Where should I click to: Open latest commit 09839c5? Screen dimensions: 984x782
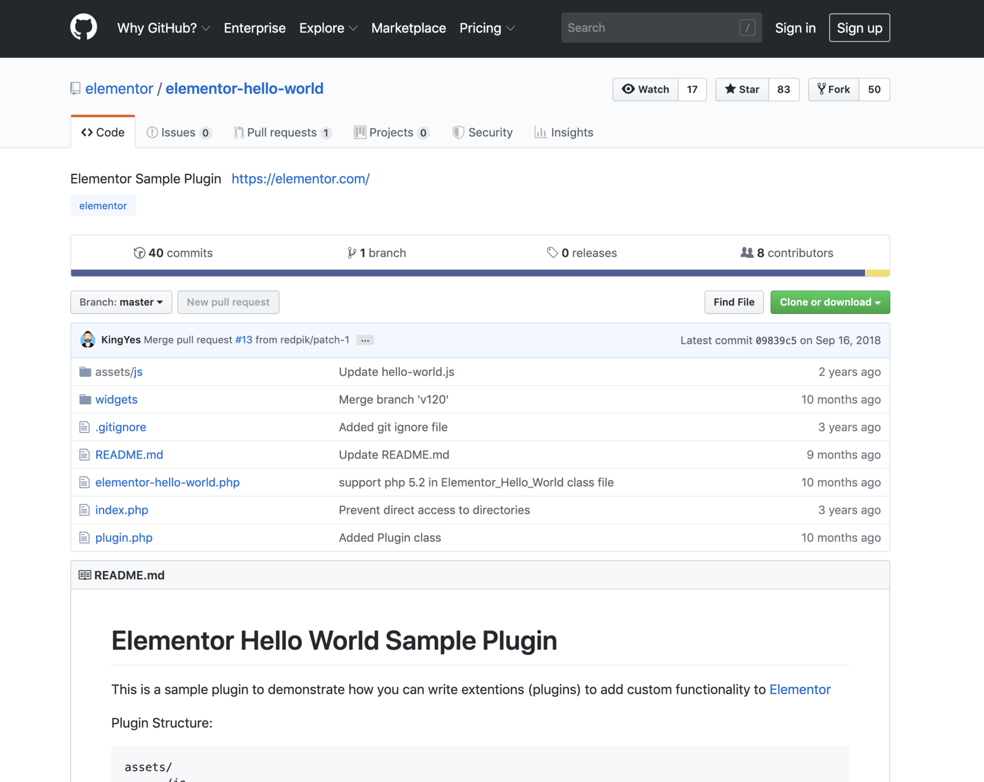tap(776, 341)
